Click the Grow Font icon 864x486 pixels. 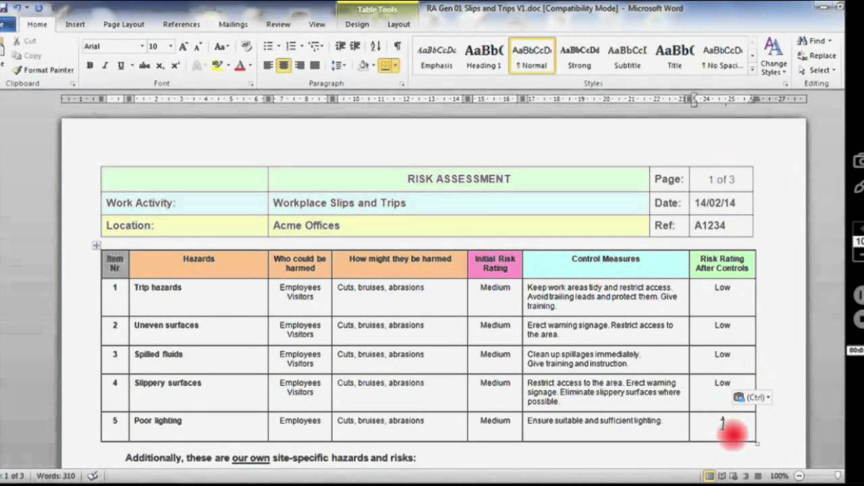184,47
